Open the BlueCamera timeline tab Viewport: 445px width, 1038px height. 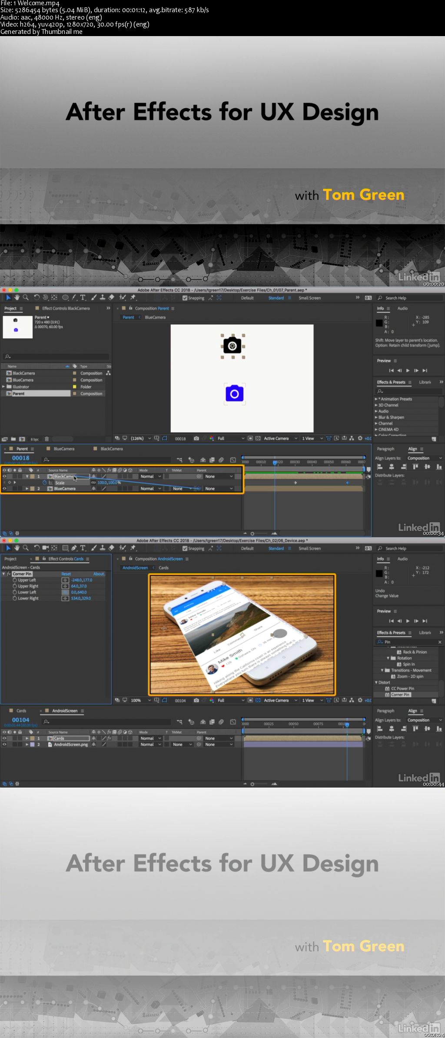tap(64, 449)
